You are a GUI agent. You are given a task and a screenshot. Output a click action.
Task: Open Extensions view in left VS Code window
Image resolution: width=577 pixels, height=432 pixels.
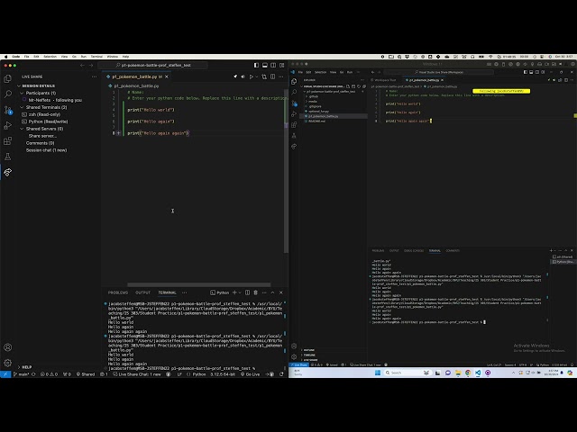(x=7, y=140)
